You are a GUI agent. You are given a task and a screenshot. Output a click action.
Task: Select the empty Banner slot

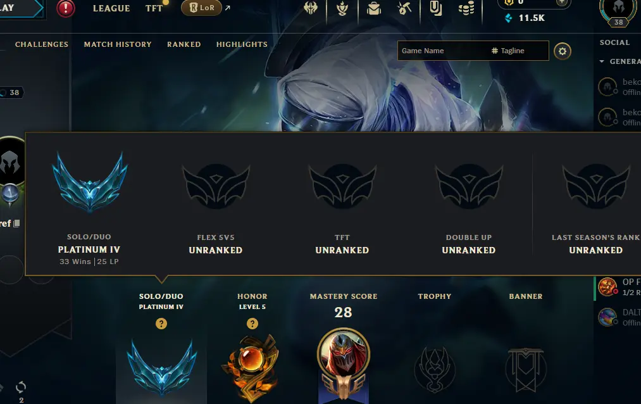click(526, 369)
